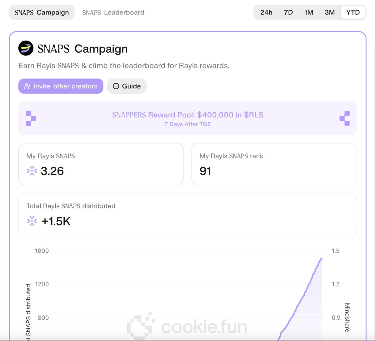The height and width of the screenshot is (341, 375).
Task: Click the SNAPS icon next to 3.26
Action: tap(32, 171)
